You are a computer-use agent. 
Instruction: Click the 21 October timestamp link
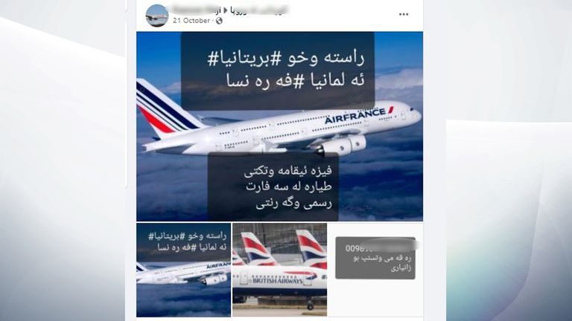point(191,21)
